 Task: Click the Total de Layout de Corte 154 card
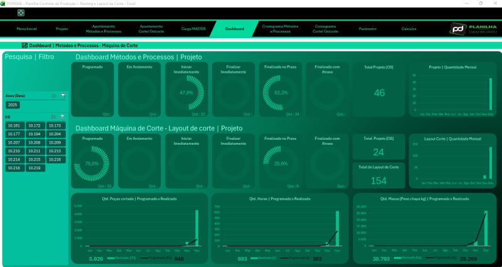pos(379,175)
